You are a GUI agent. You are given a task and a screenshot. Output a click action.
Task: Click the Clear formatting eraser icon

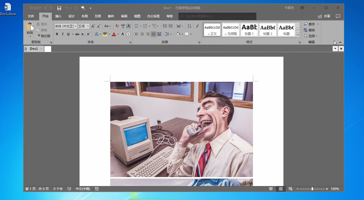point(117,26)
